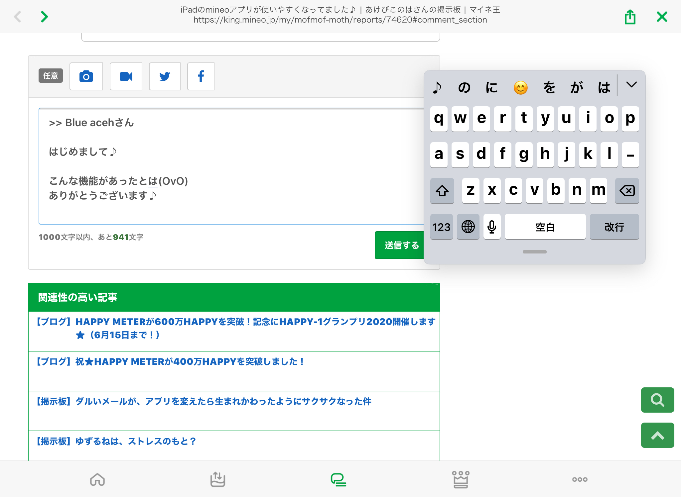
Task: Tap the scroll-to-top arrow button
Action: (657, 435)
